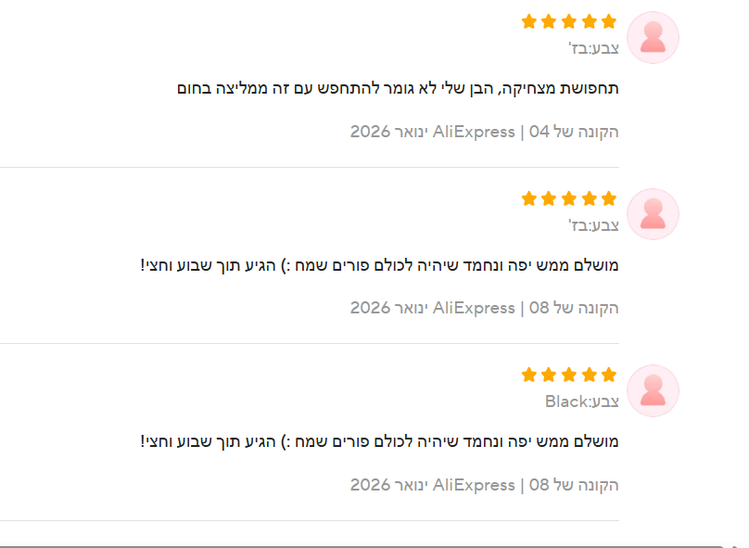Click "הקונה של" in the middle review's footer
This screenshot has height=548, width=749.
[x=587, y=308]
